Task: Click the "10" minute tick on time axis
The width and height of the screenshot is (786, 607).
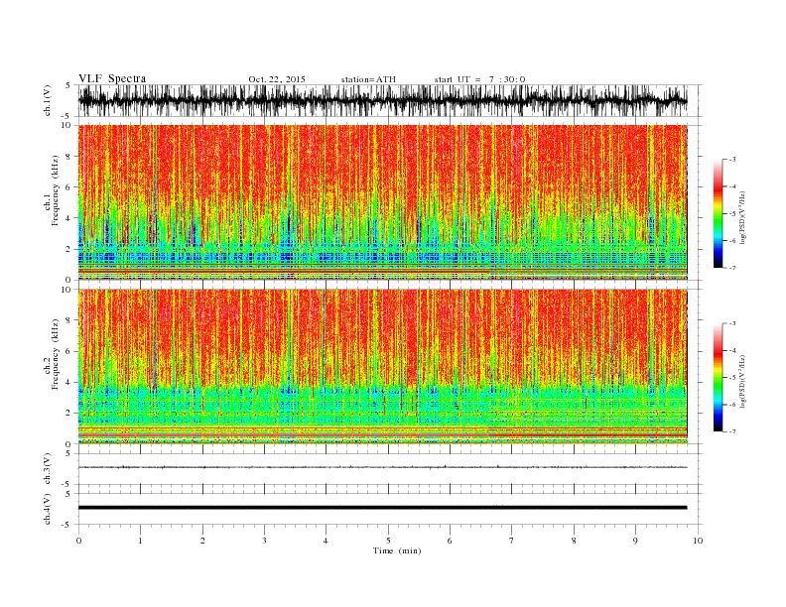Action: coord(698,541)
